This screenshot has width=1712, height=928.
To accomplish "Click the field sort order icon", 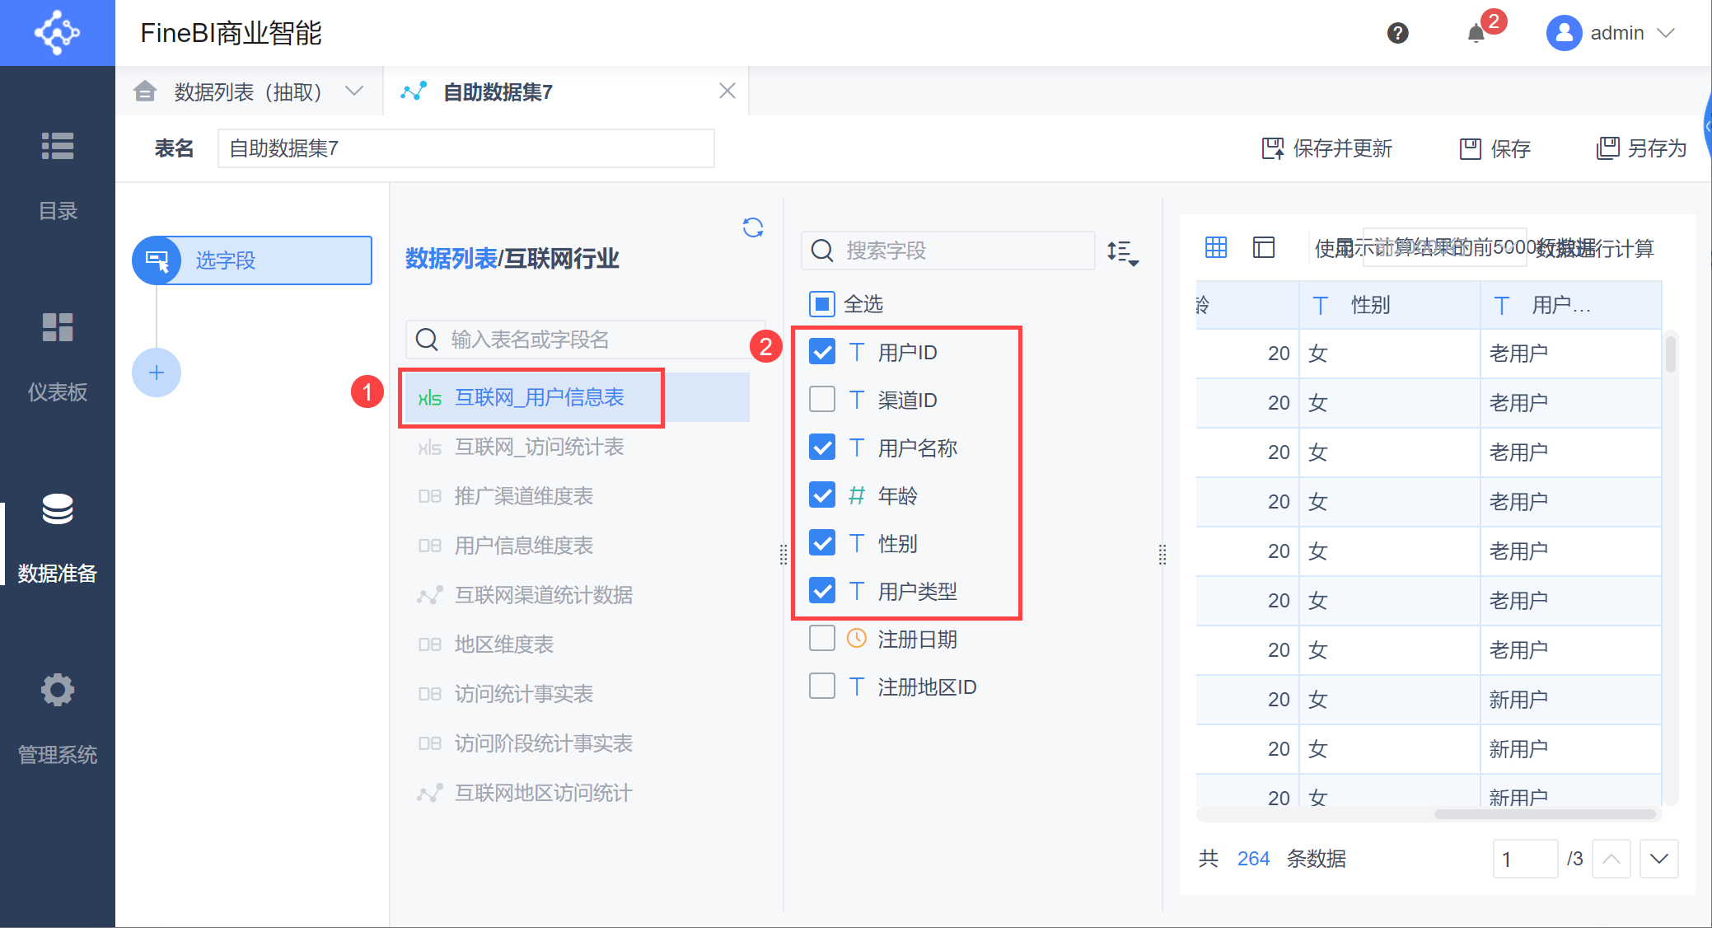I will click(x=1122, y=251).
